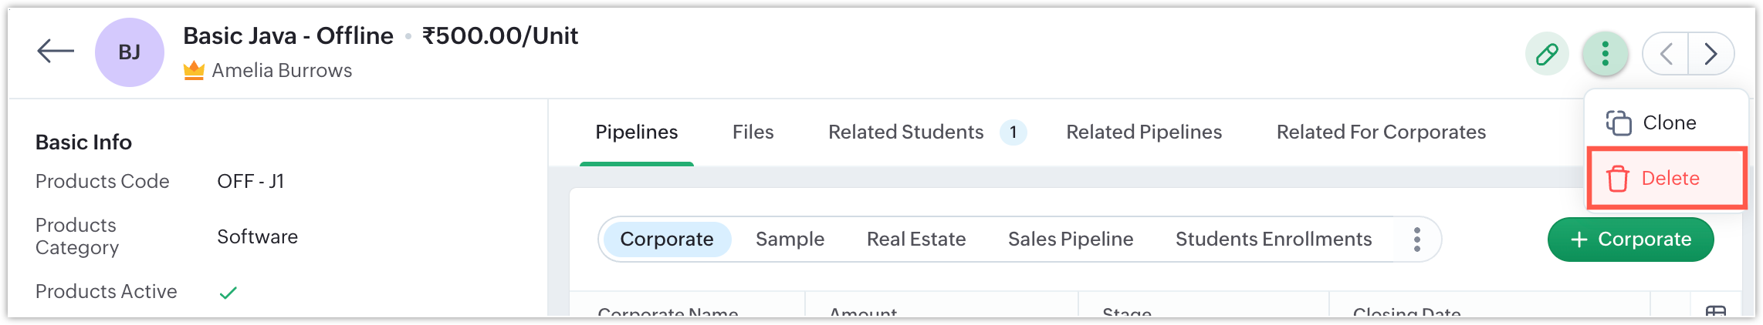Click the green edit pencil icon
Screen dimensions: 1763x325
(x=1547, y=54)
